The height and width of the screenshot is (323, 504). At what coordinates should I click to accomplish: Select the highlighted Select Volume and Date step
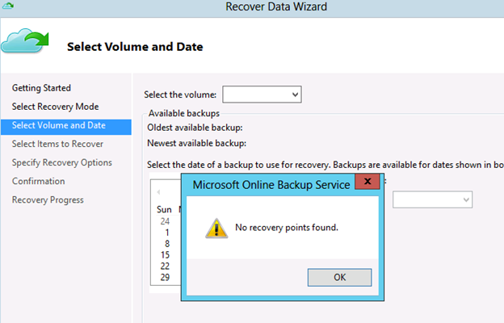58,125
